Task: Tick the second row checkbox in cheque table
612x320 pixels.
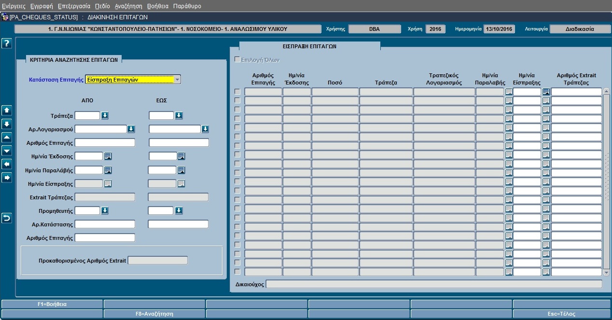Action: coord(237,100)
